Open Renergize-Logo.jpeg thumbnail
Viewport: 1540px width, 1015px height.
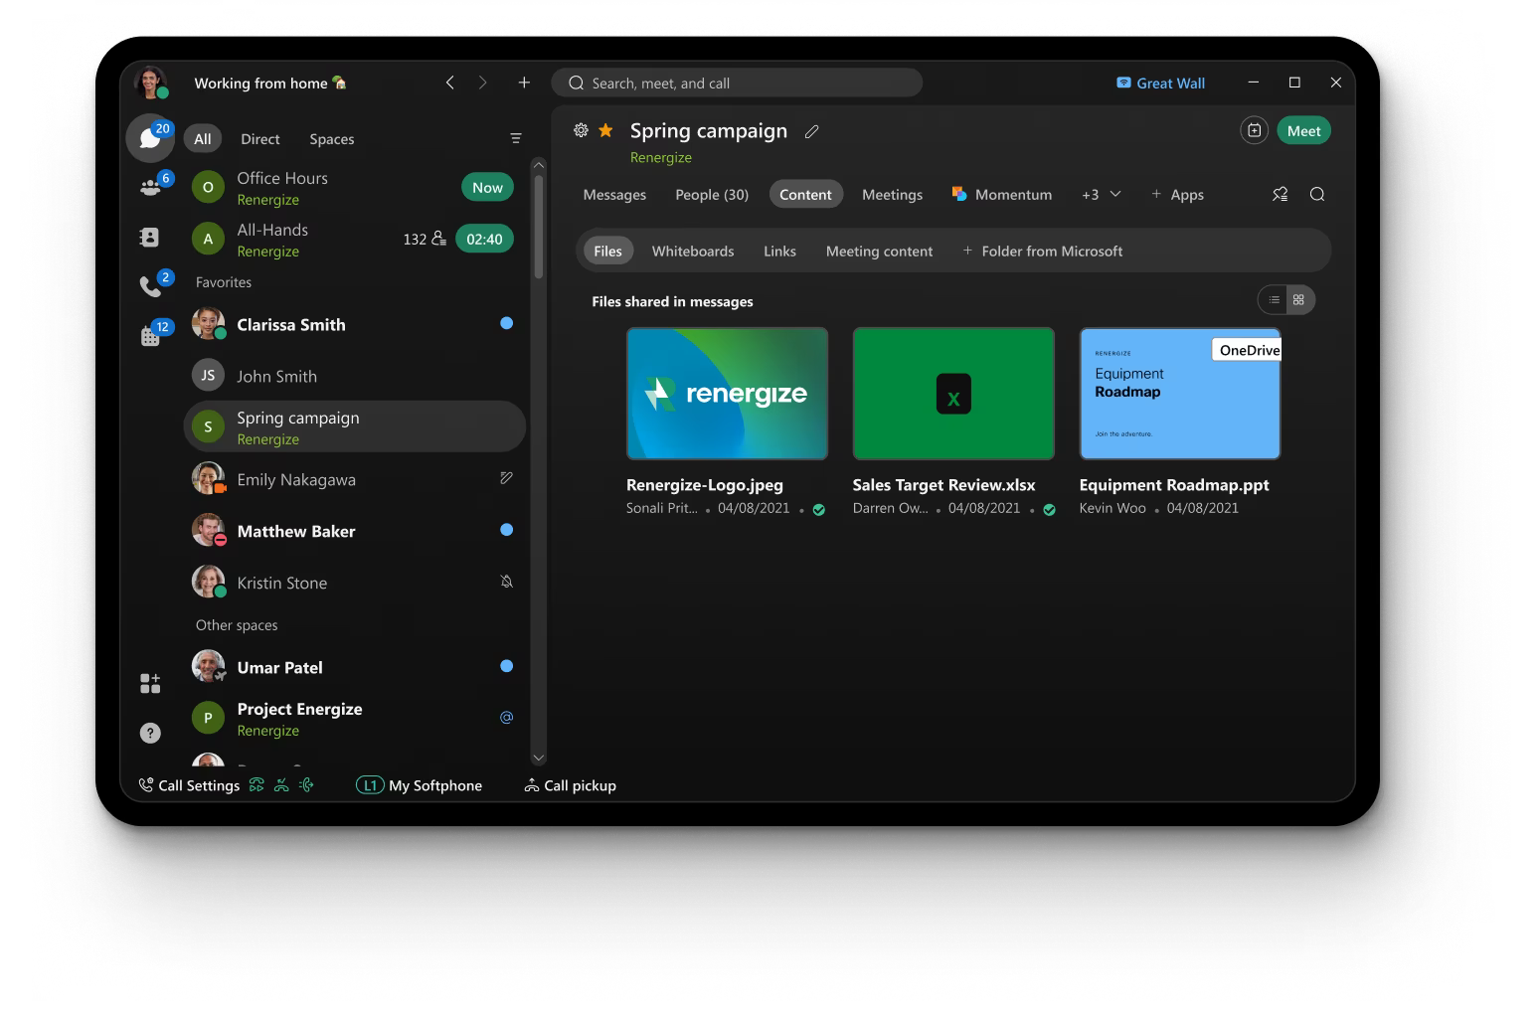tap(727, 394)
